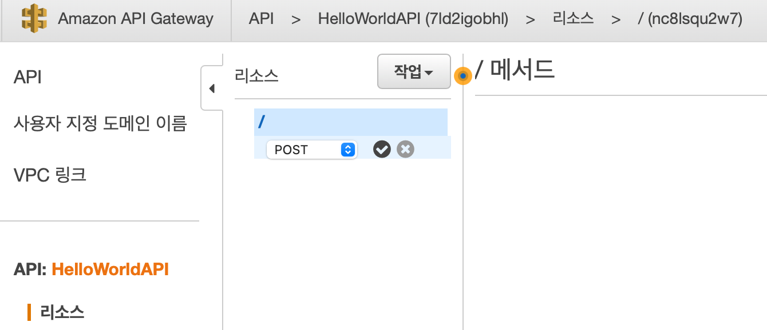Open the POST method type dropdown
The width and height of the screenshot is (767, 330).
click(x=311, y=150)
